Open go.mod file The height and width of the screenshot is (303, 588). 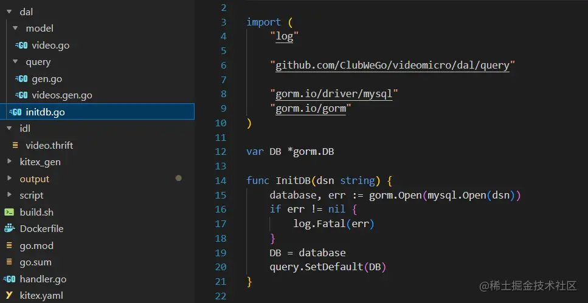point(36,246)
